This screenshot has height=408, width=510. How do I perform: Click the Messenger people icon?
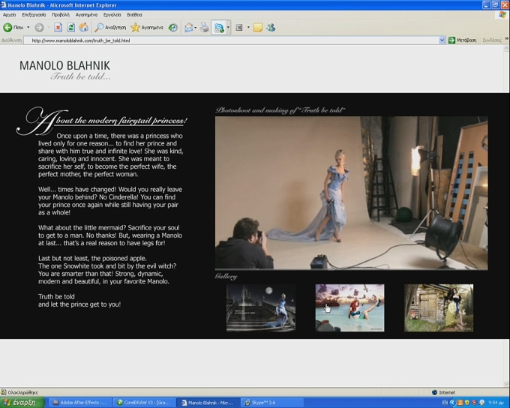pos(271,28)
